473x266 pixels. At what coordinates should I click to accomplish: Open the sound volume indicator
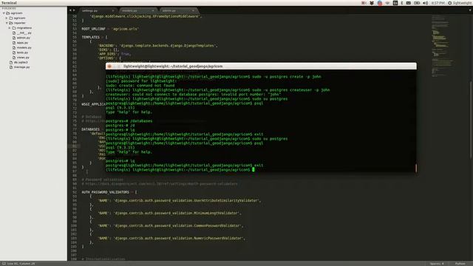(x=426, y=3)
